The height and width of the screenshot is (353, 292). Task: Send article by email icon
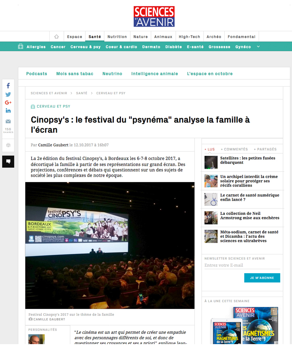[8, 121]
